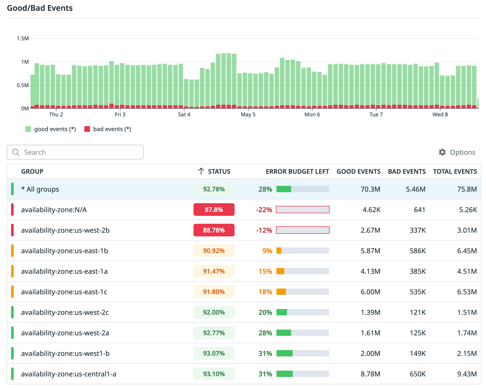This screenshot has width=486, height=388.
Task: Click the red bad events legend swatch
Action: (x=87, y=129)
